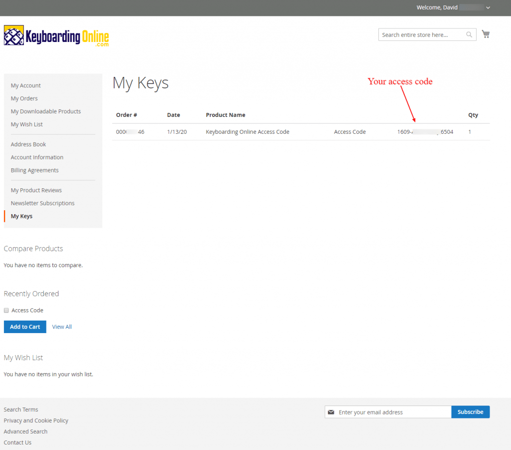Image resolution: width=511 pixels, height=450 pixels.
Task: Click the My Keys page heading
Action: [140, 83]
